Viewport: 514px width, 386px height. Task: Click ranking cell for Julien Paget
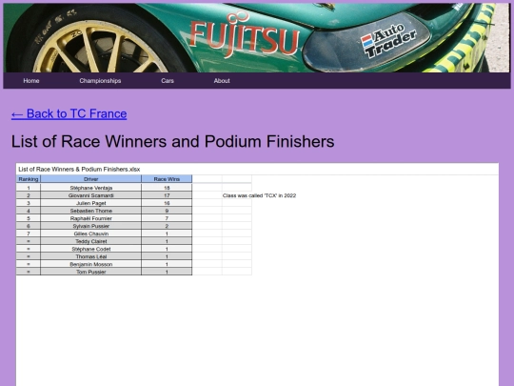29,203
